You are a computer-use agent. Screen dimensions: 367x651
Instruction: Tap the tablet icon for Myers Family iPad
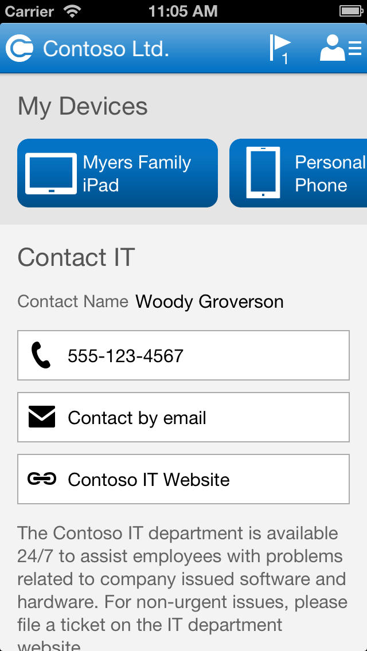(50, 173)
